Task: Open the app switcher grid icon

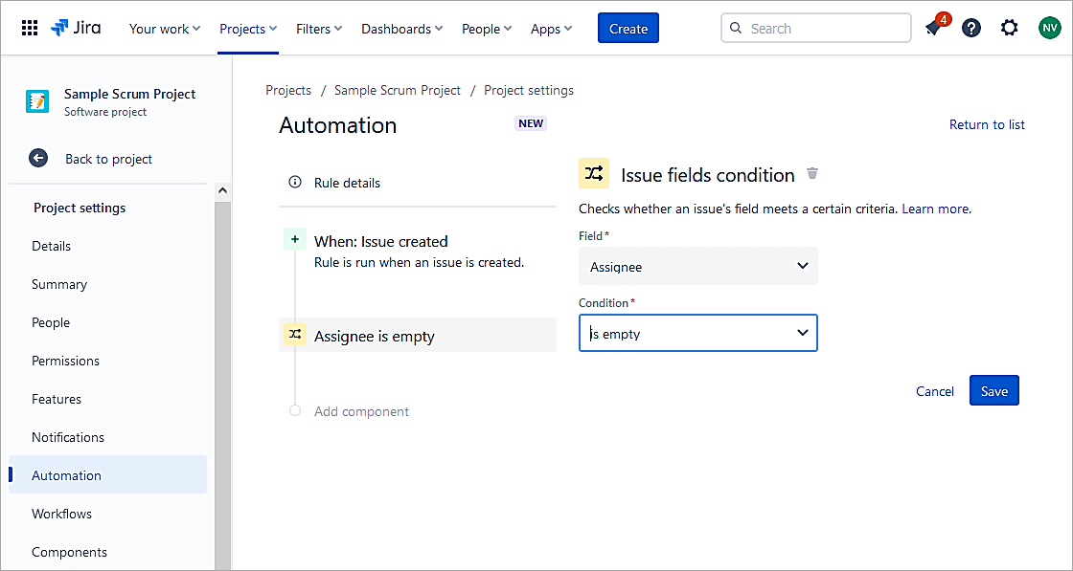Action: (x=30, y=29)
